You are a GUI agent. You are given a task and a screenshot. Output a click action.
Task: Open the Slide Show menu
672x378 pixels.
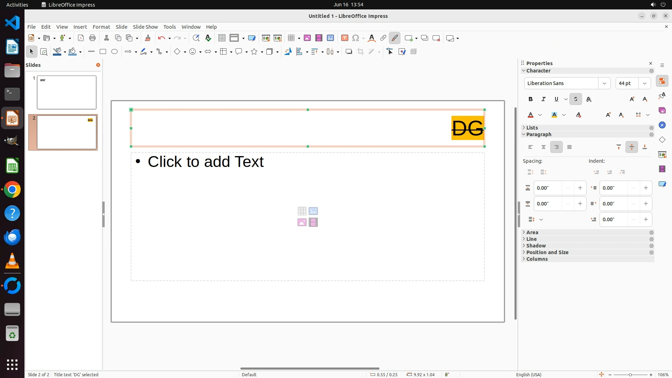pos(145,27)
